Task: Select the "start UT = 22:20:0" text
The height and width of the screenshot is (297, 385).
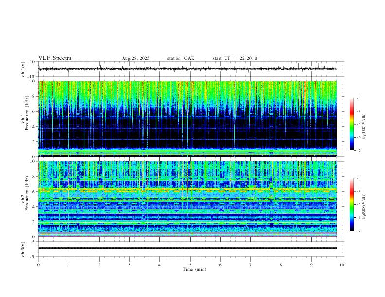Action: 235,58
